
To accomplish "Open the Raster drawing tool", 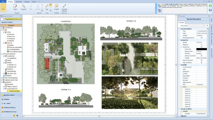I will pos(15,7).
